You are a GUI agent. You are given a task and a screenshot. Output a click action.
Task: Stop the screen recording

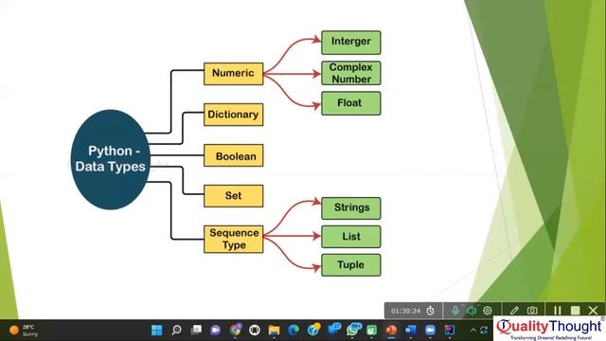pos(575,310)
